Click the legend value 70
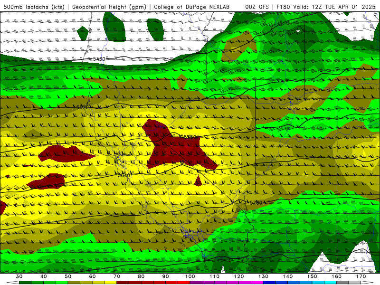This screenshot has width=380, height=285. pos(117,276)
